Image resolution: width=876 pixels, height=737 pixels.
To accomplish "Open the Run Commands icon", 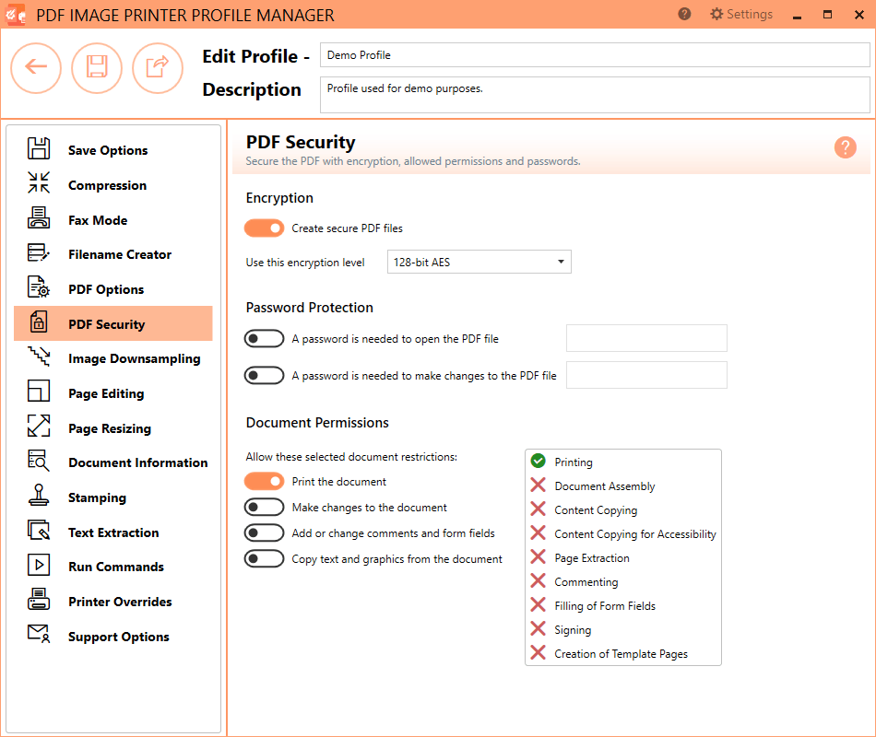I will (38, 566).
